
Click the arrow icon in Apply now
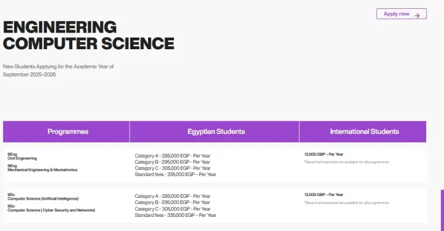(417, 15)
